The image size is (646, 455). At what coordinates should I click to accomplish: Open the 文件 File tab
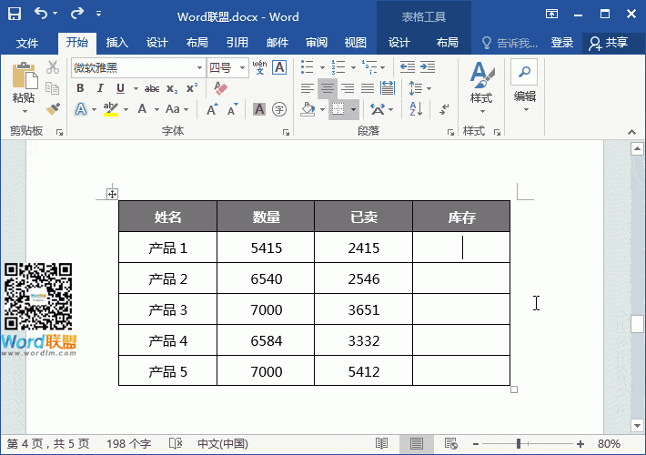[27, 43]
